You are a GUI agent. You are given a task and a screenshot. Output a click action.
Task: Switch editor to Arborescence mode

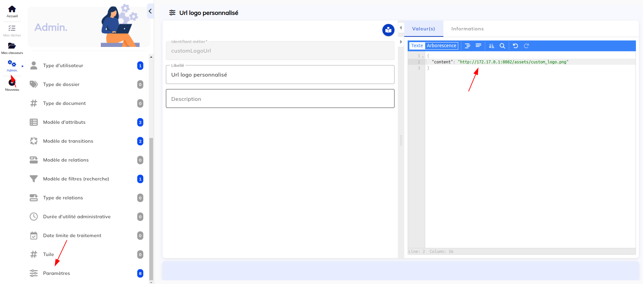(x=441, y=46)
